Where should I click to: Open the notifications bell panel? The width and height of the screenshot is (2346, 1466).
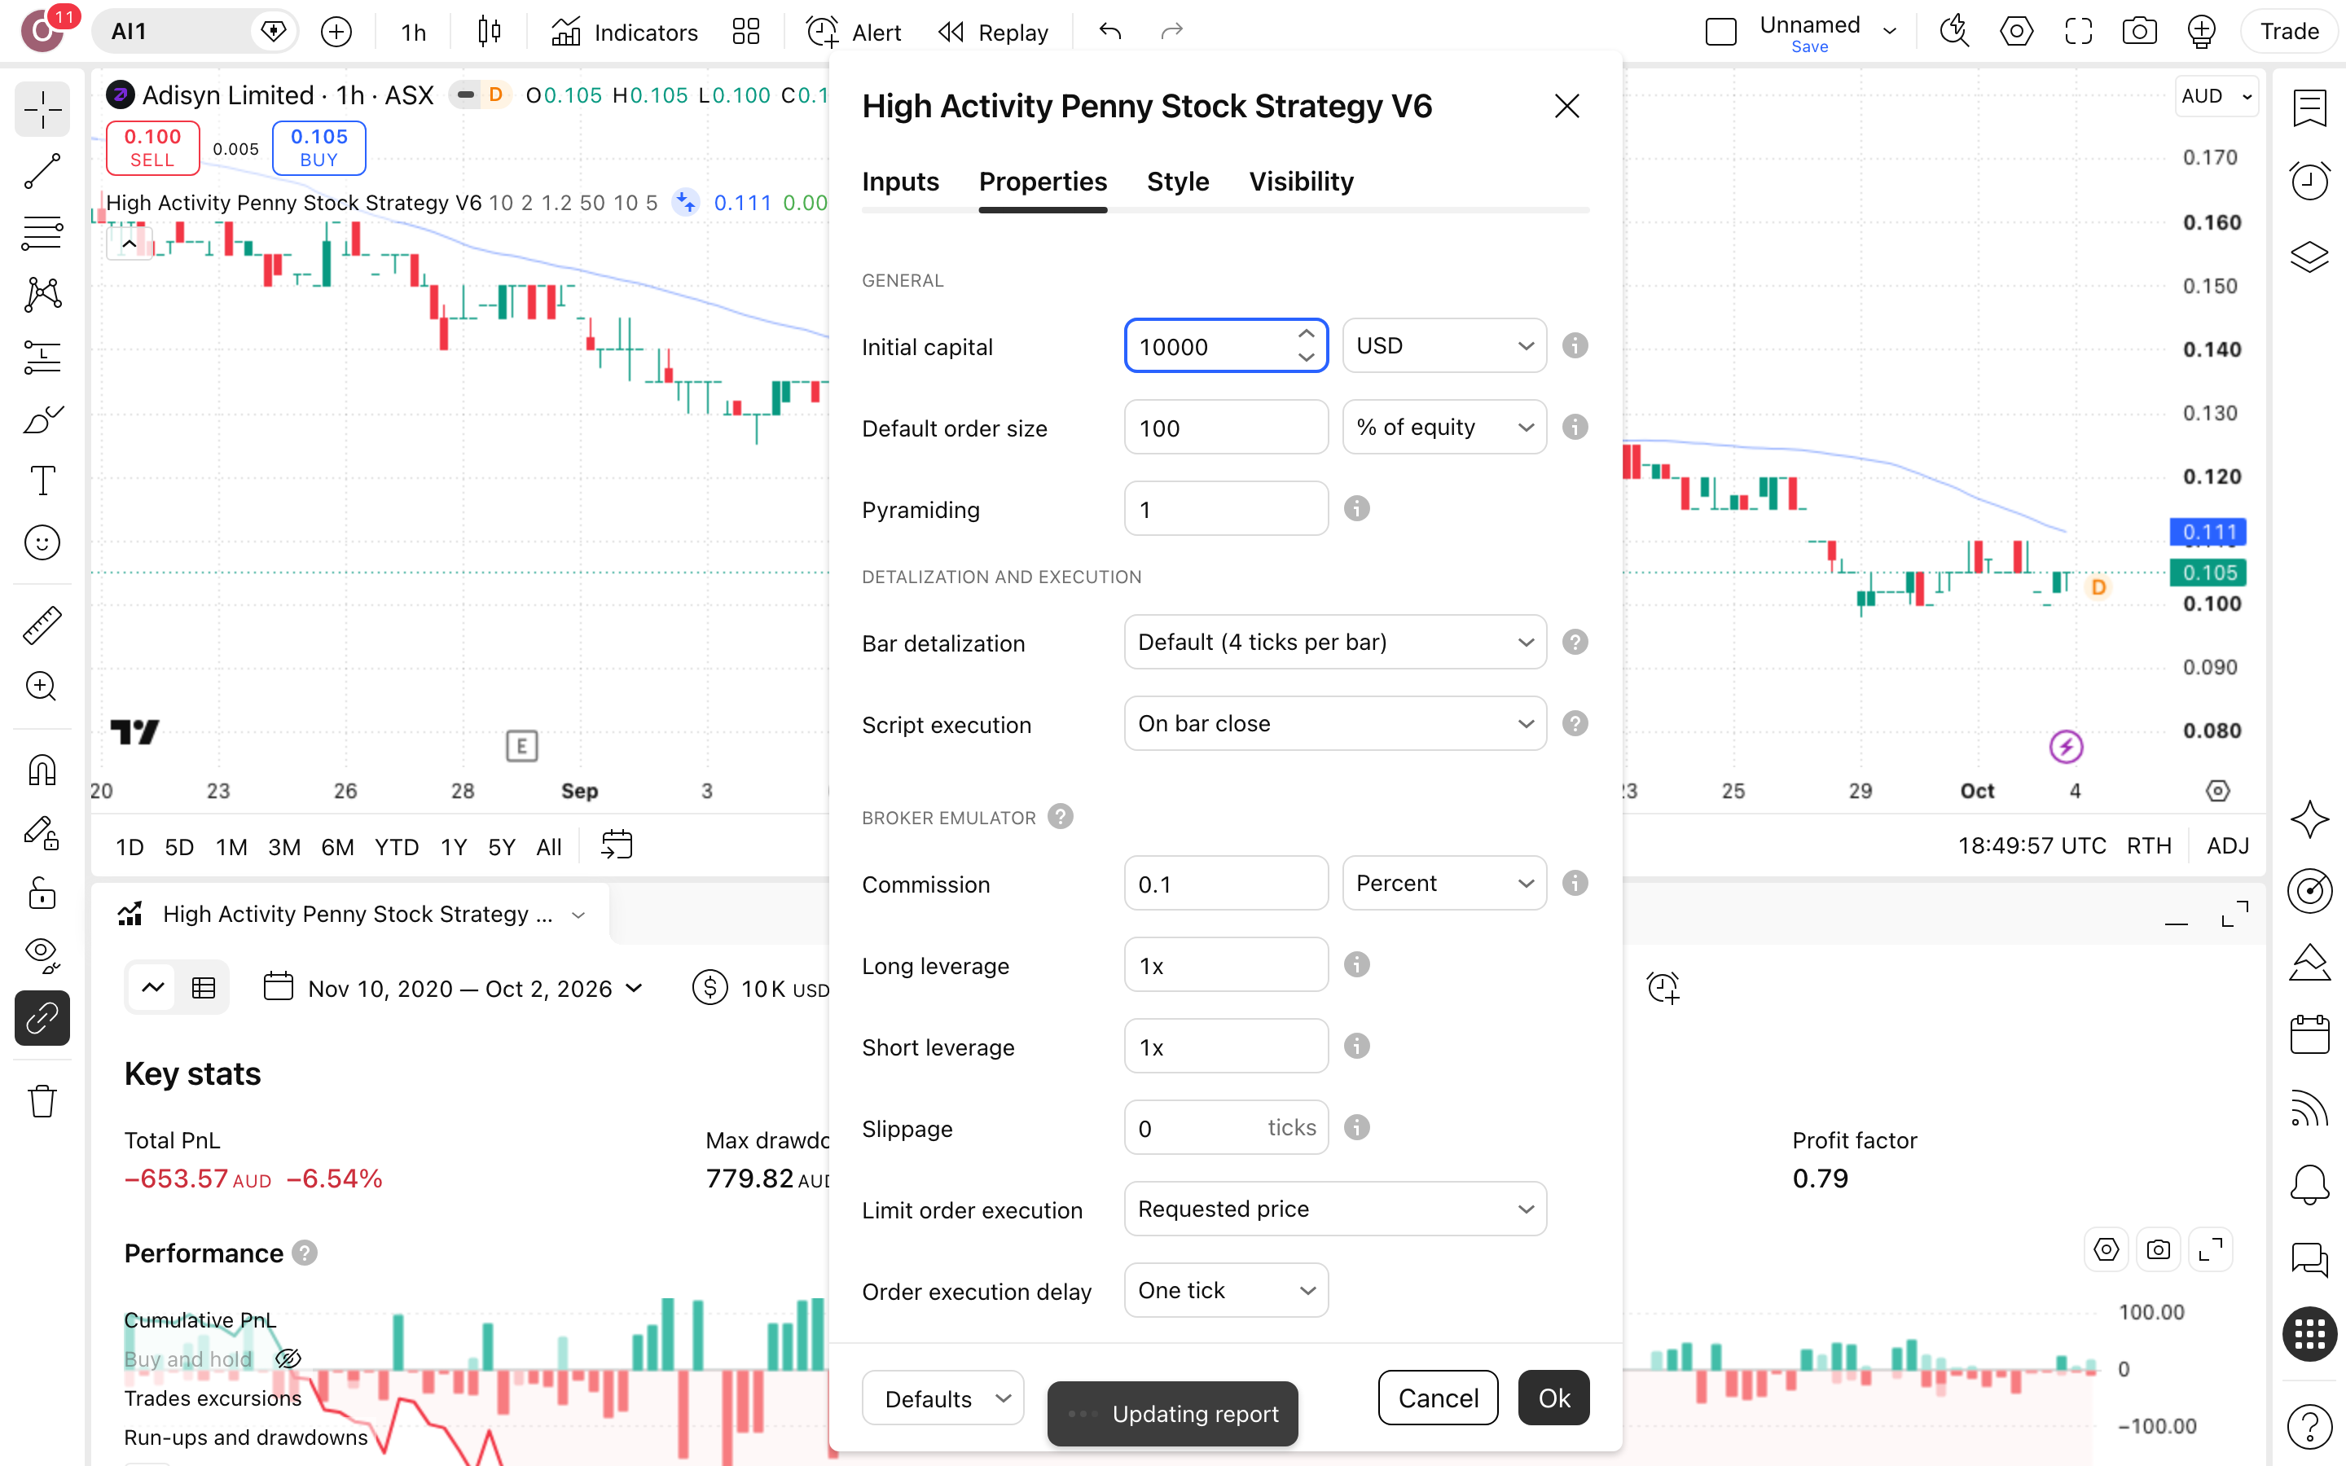point(2309,1185)
